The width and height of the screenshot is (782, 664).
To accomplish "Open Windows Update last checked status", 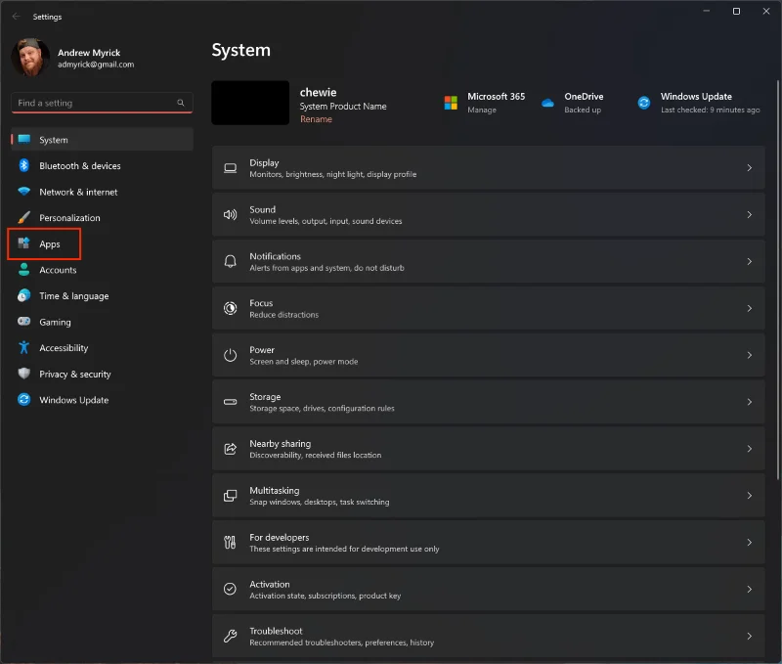I will [x=711, y=110].
